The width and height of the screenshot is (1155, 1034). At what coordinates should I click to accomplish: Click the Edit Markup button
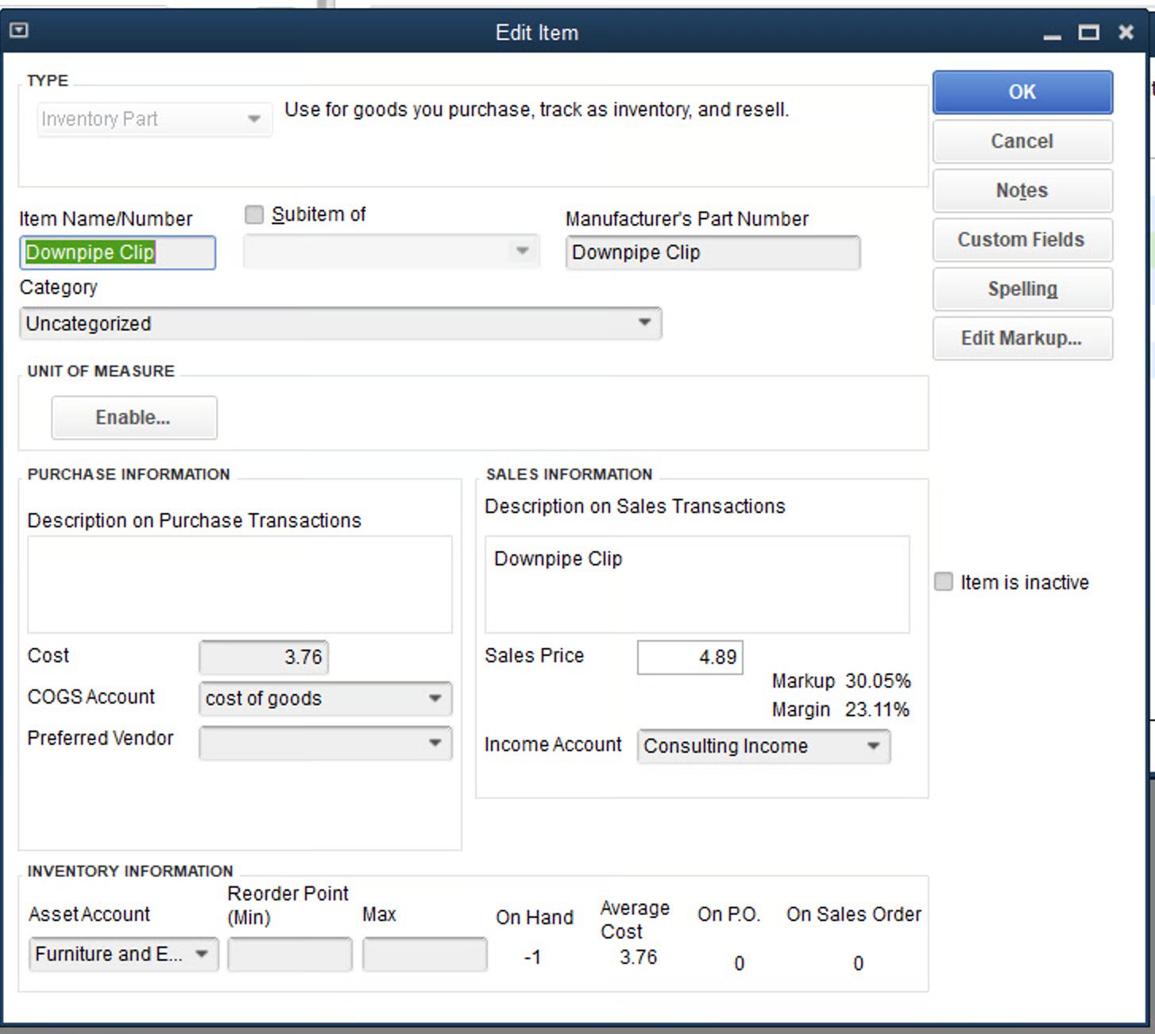(1022, 338)
